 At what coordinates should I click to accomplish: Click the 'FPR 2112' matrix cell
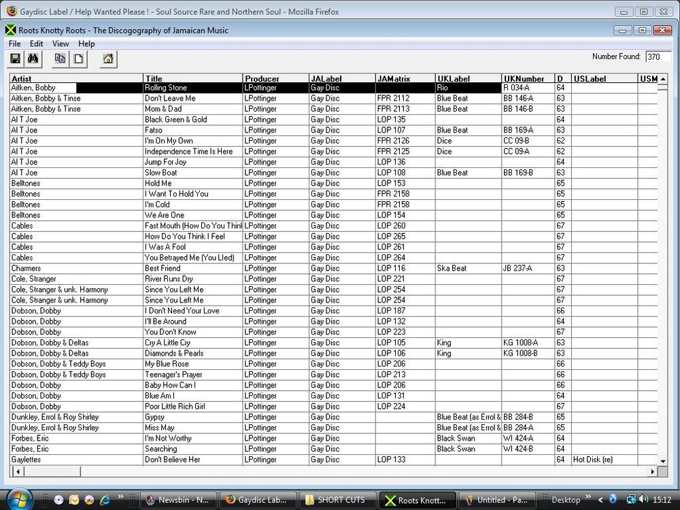point(405,99)
